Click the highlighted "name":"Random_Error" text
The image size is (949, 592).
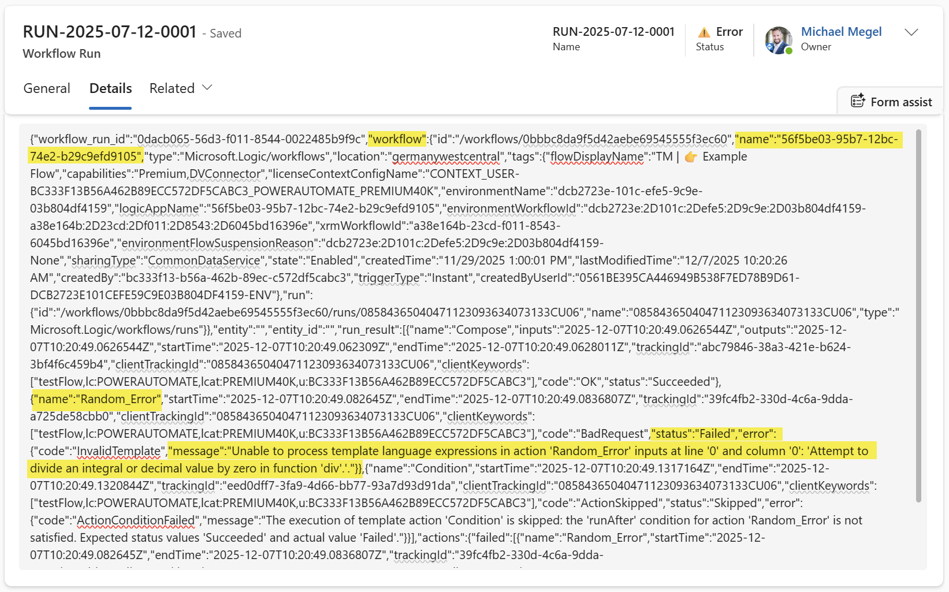pyautogui.click(x=96, y=399)
